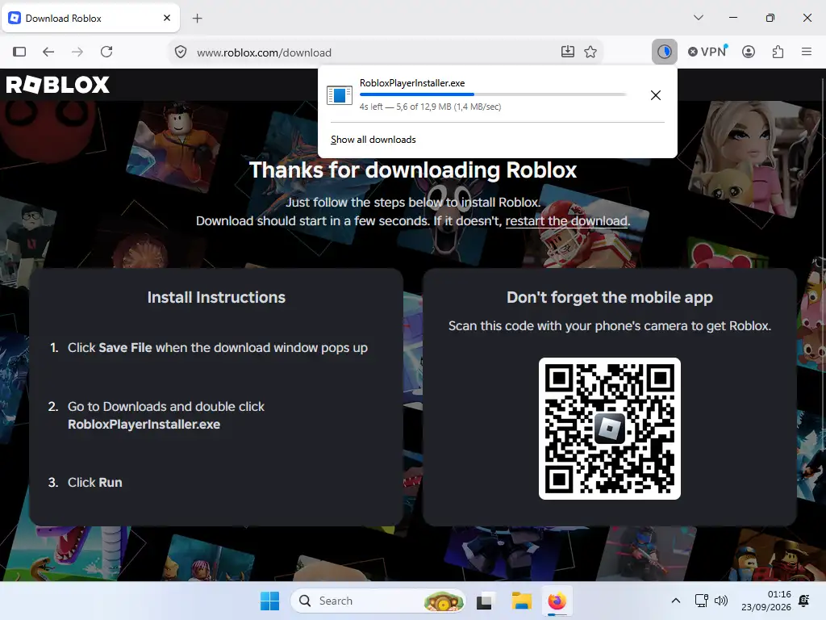Click the RobloxPlayerInstaller.exe download progress bar
Image resolution: width=826 pixels, height=620 pixels.
coord(493,94)
